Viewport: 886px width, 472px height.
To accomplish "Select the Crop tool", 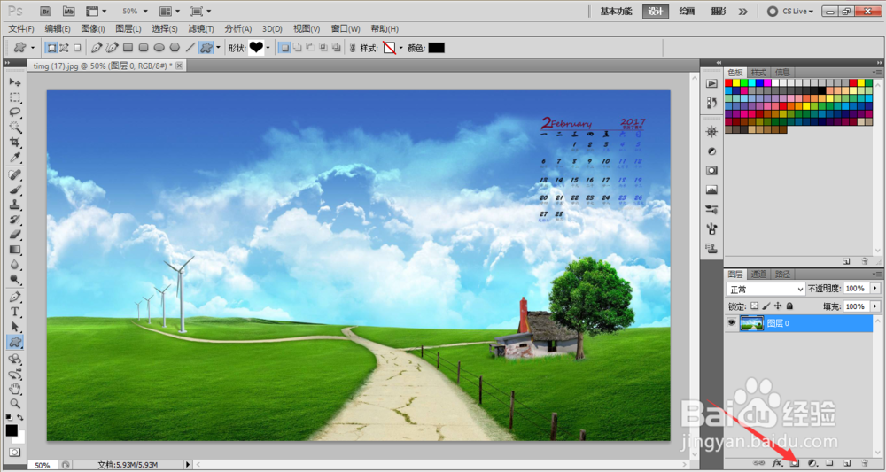I will [15, 142].
